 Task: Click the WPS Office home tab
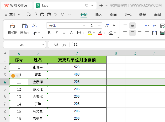pyautogui.click(x=17, y=6)
